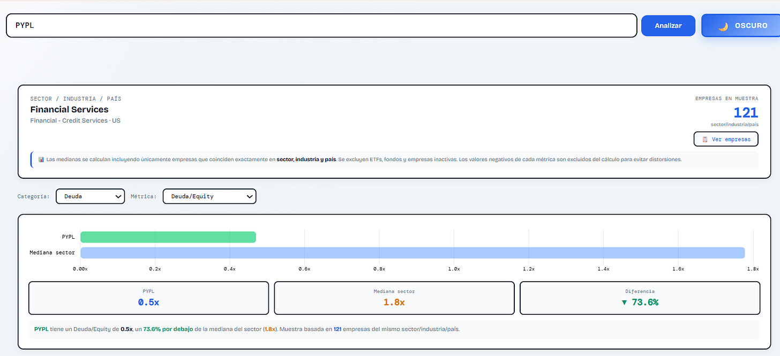The height and width of the screenshot is (356, 780).
Task: Click the PYPL chart row label
Action: (68, 237)
